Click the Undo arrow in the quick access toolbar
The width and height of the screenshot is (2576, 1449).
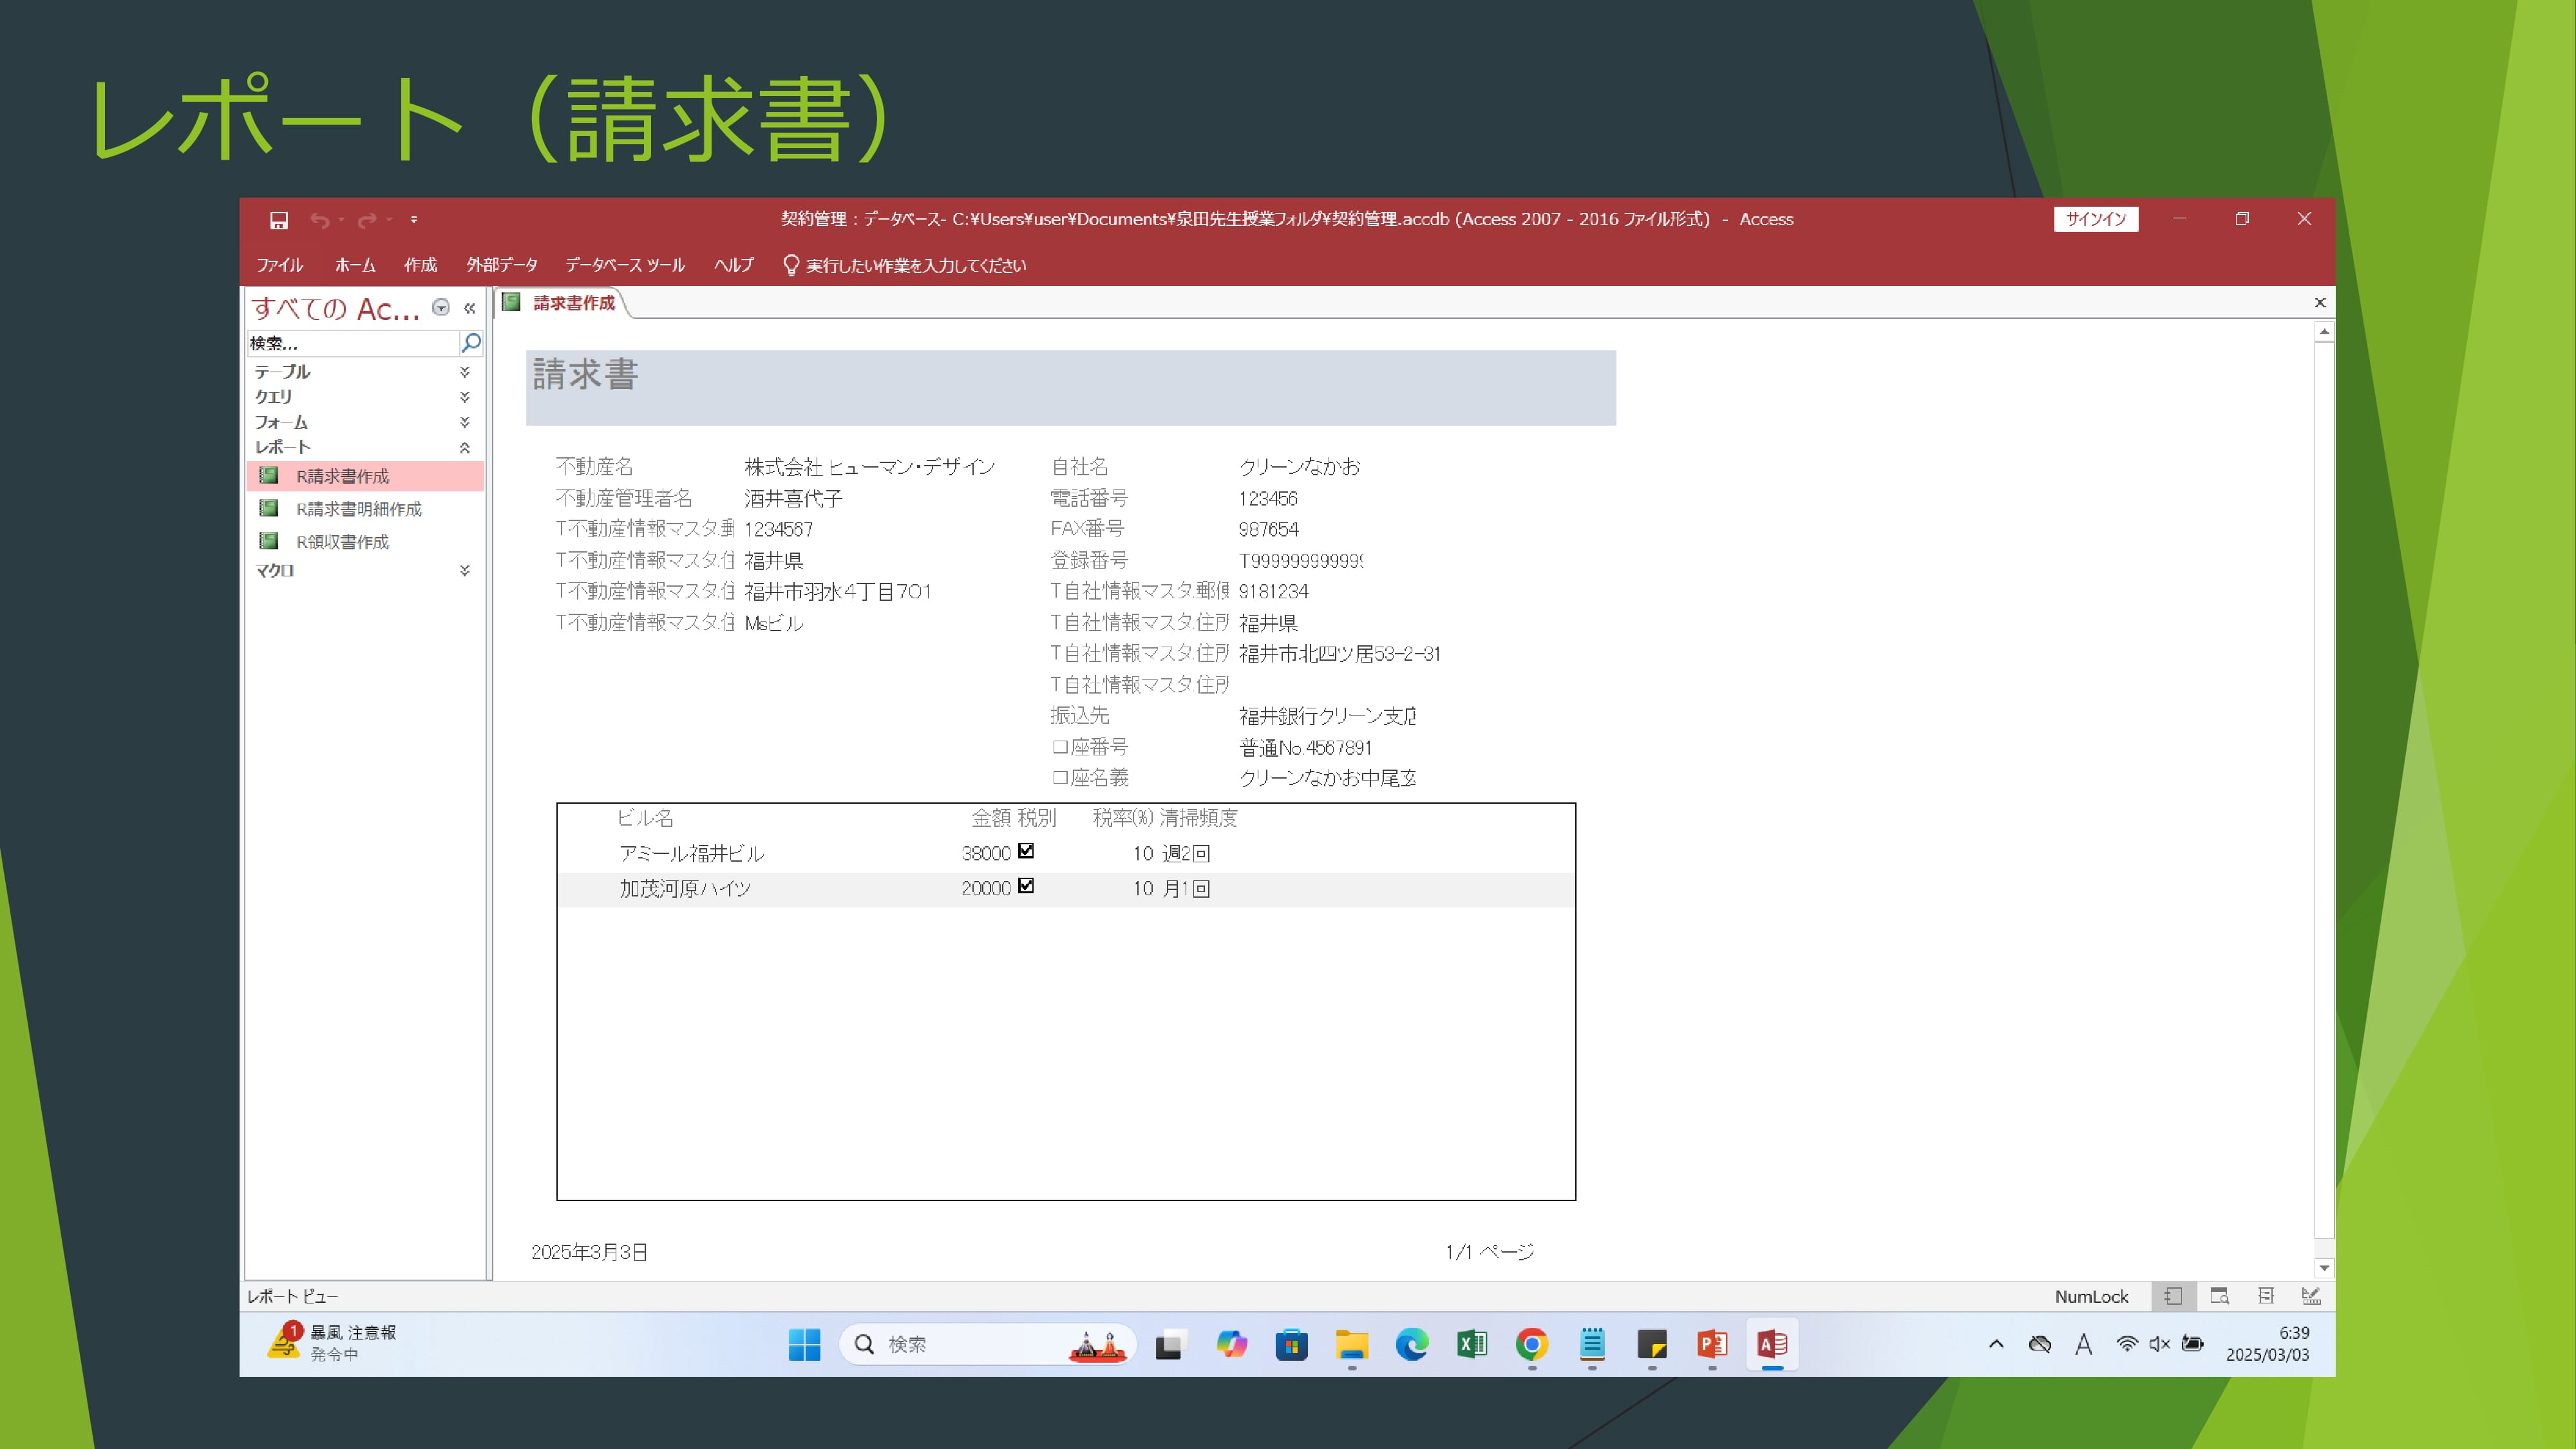320,220
